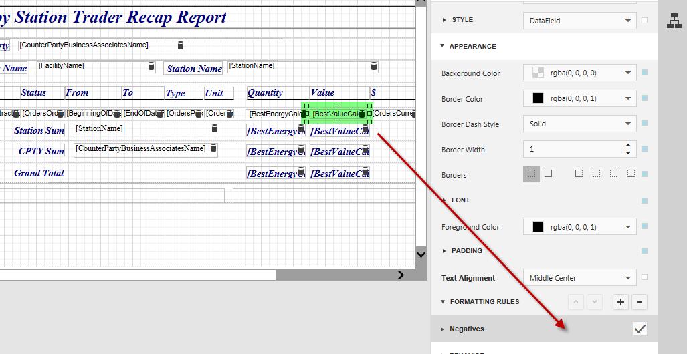687x354 pixels.
Task: Open the report explorer hierarchy icon
Action: click(674, 21)
